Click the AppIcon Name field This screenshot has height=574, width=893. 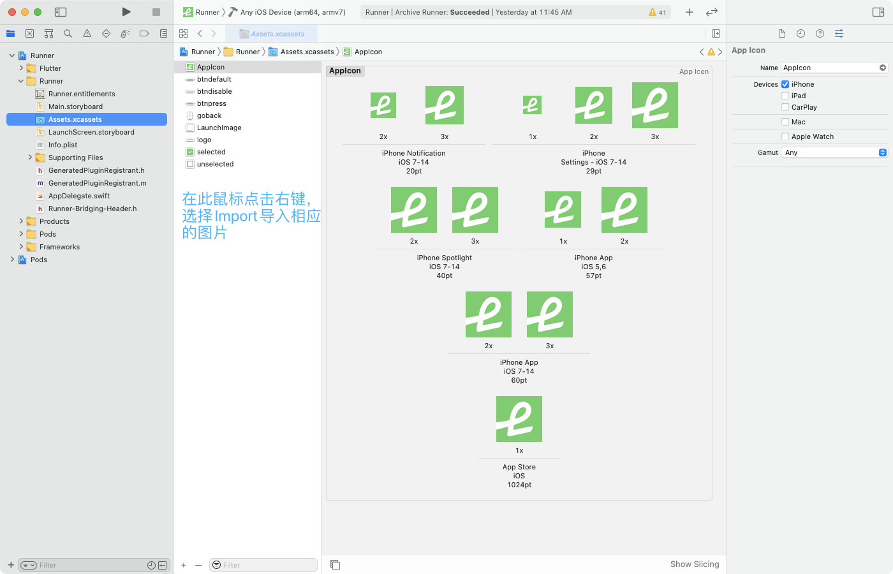pyautogui.click(x=834, y=68)
